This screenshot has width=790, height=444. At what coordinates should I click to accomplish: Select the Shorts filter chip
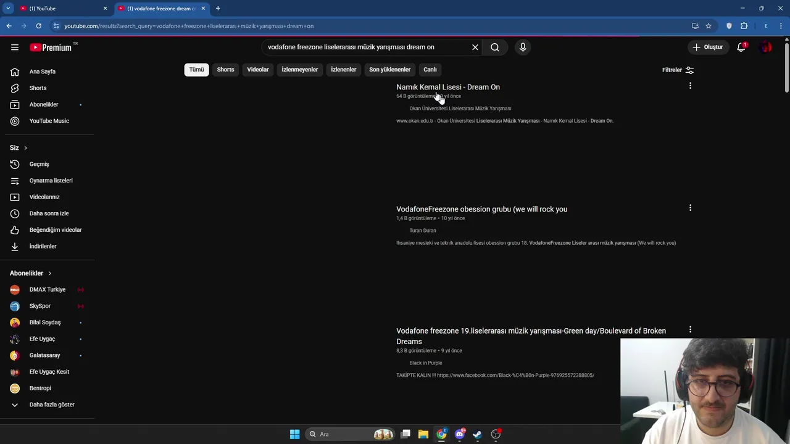[225, 70]
